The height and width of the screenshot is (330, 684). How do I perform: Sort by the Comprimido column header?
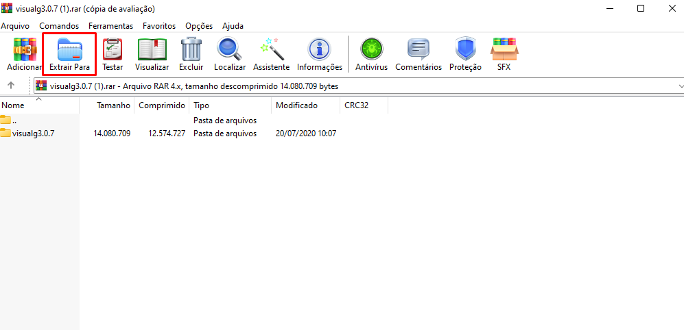tap(162, 105)
